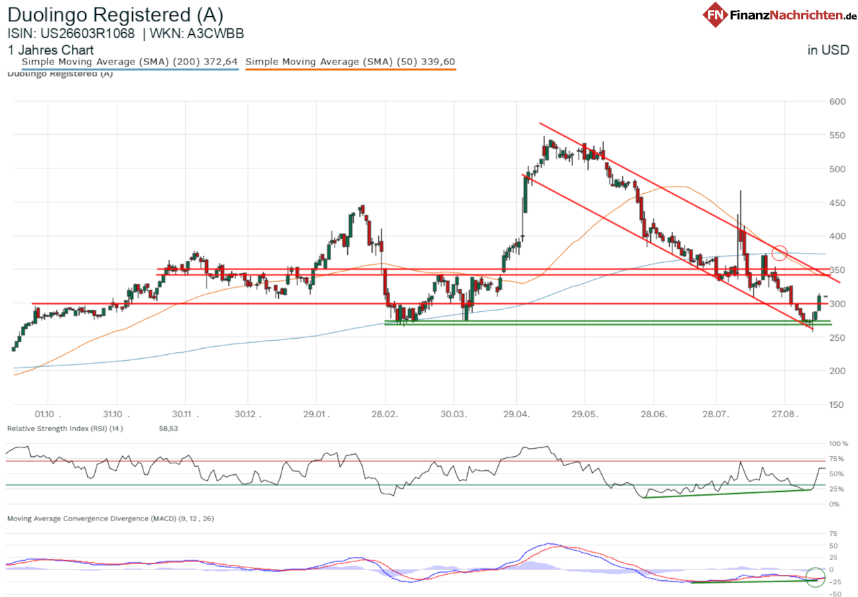Image resolution: width=858 pixels, height=597 pixels.
Task: Click the SMA (50) 339,60 legend
Action: click(x=351, y=62)
